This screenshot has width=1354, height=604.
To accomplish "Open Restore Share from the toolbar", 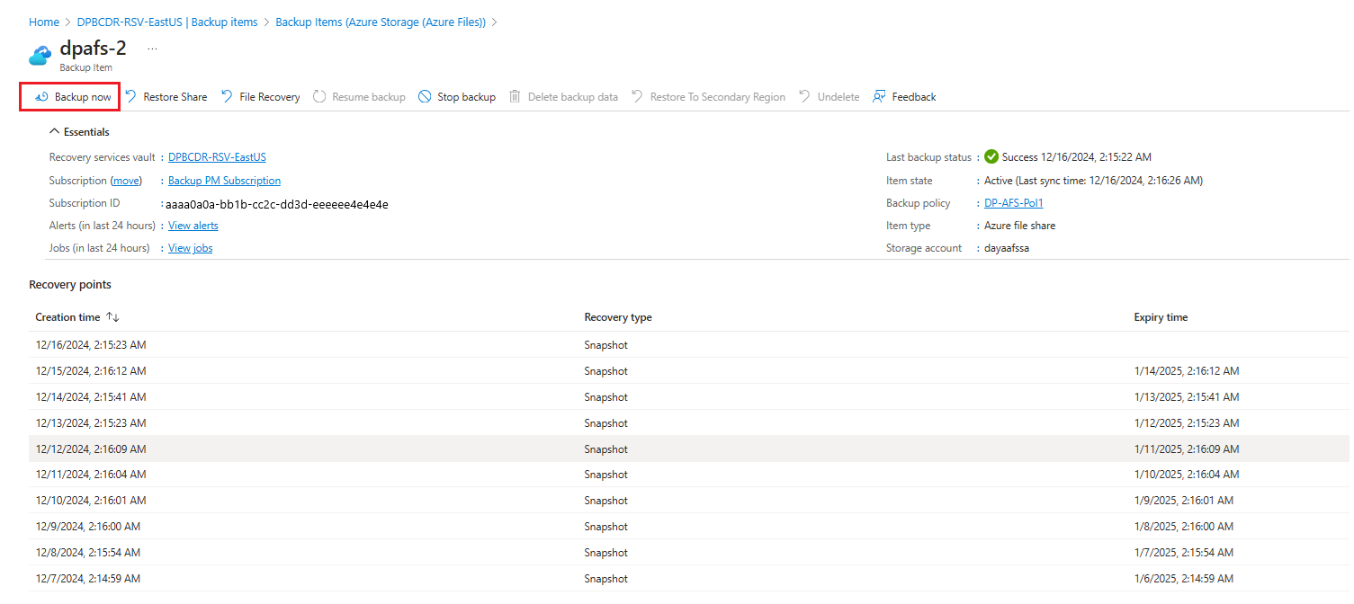I will [x=166, y=97].
